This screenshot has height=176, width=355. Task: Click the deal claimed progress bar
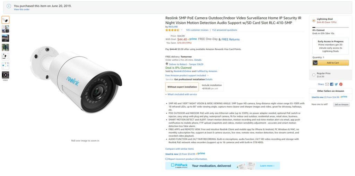[x=330, y=27]
